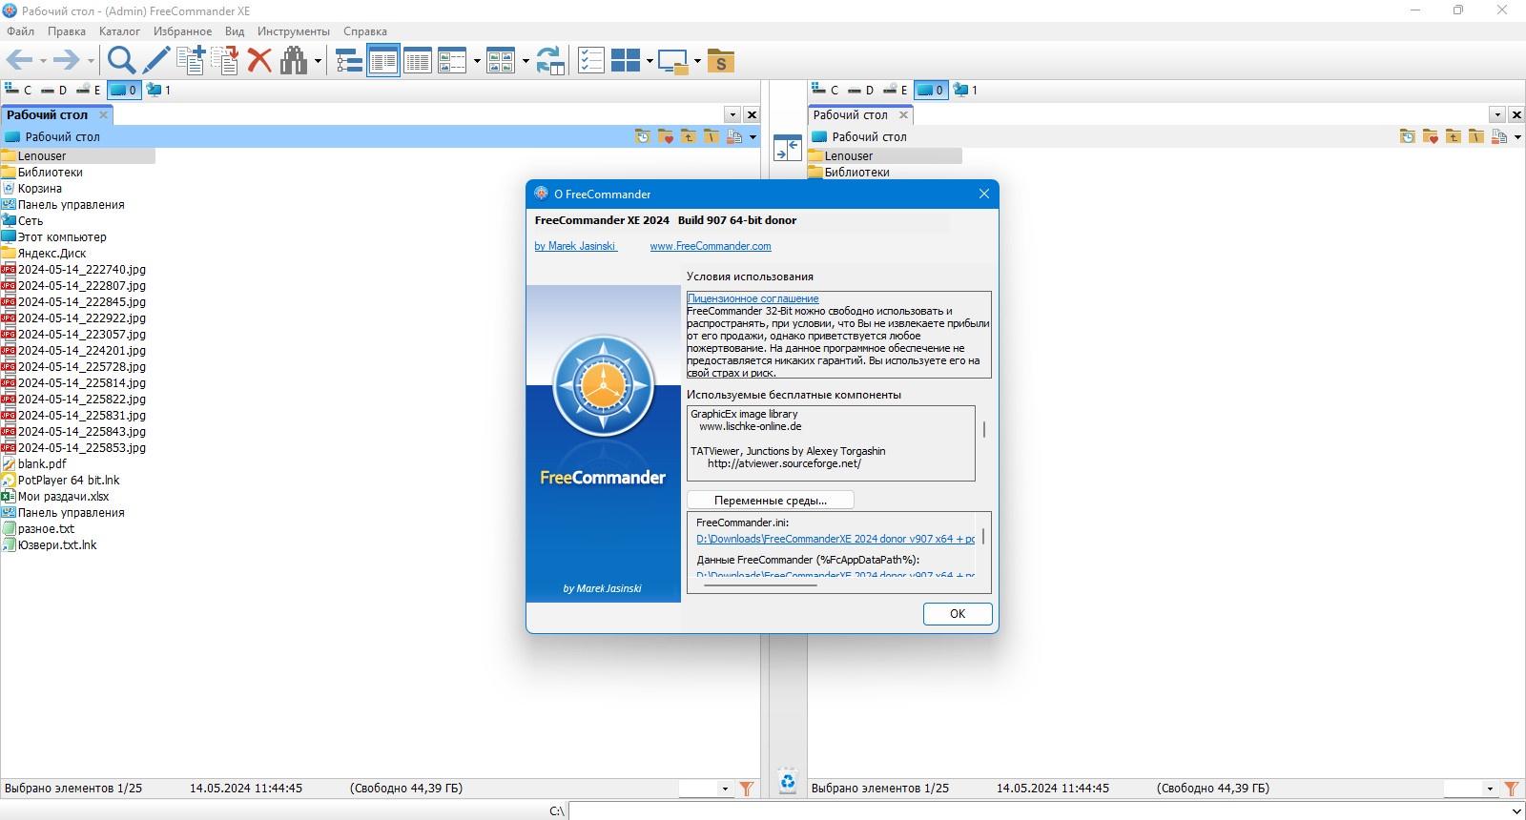
Task: Toggle the folder tree view icon
Action: [349, 61]
